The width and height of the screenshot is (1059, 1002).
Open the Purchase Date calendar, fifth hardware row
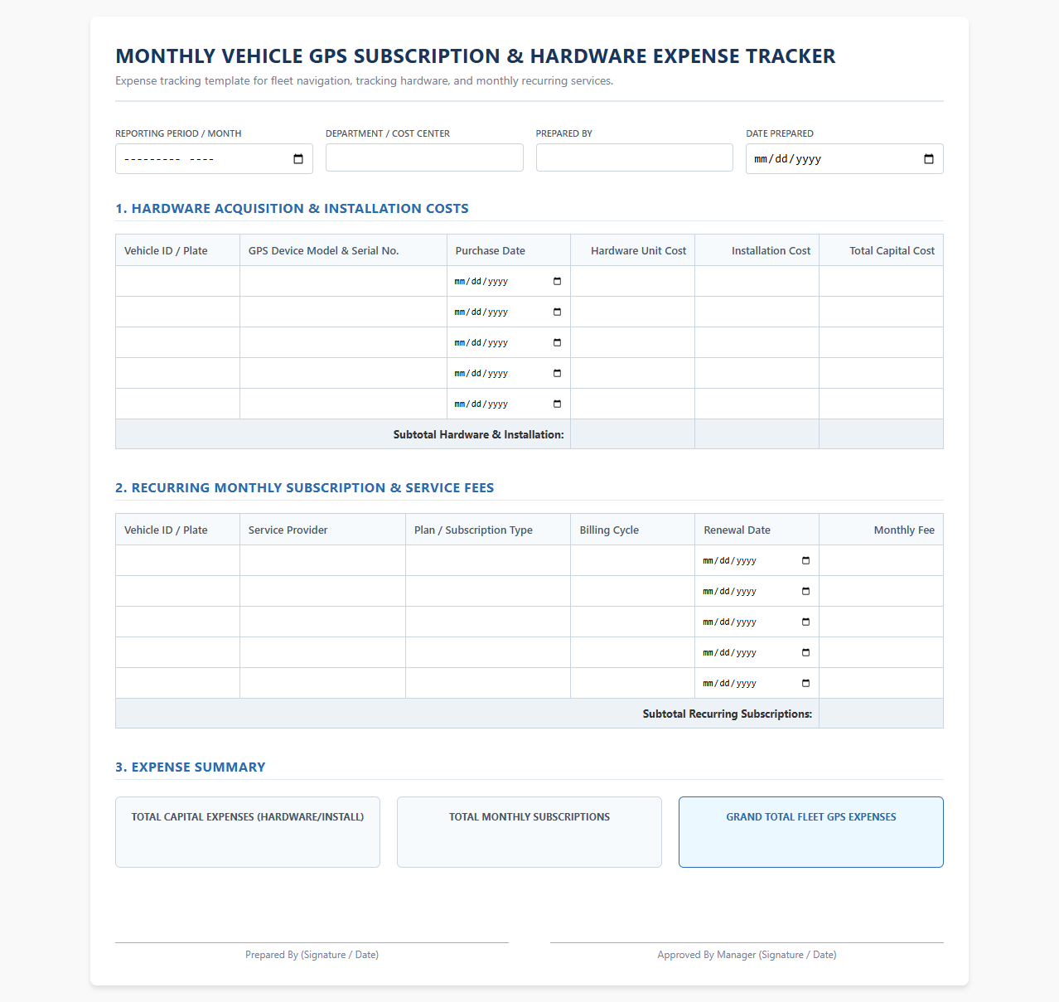click(x=557, y=404)
